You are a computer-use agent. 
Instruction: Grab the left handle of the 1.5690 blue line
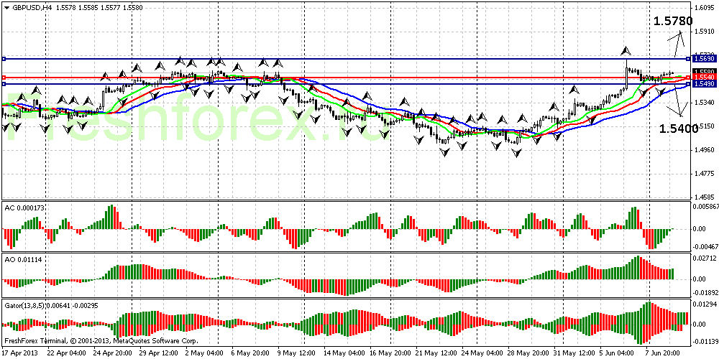point(4,58)
